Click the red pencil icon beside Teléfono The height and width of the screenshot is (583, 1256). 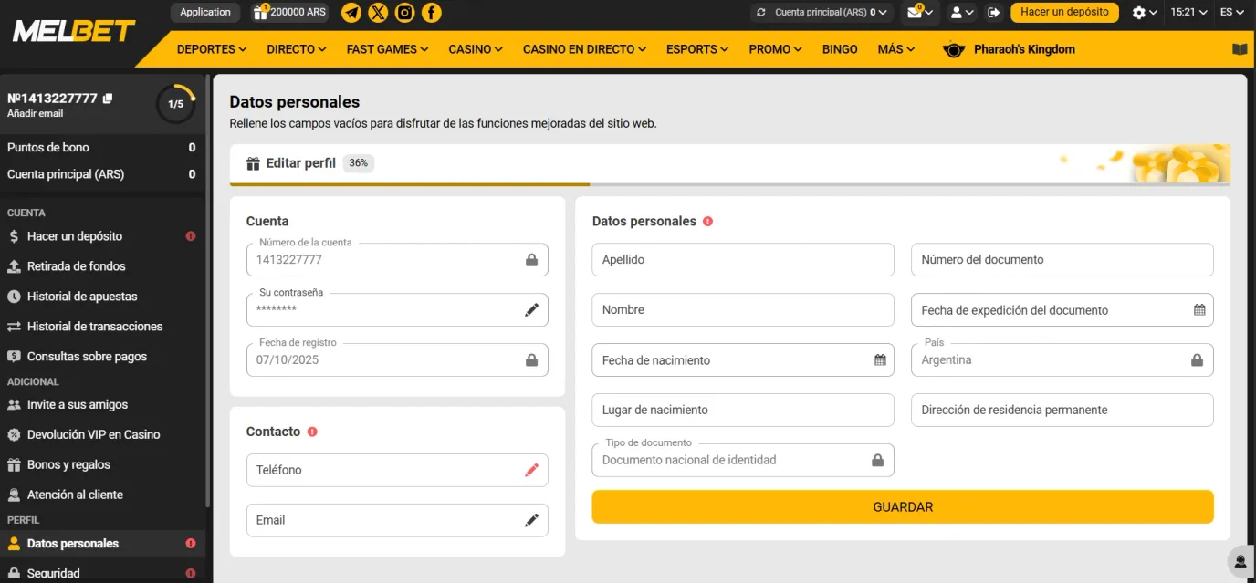coord(531,470)
